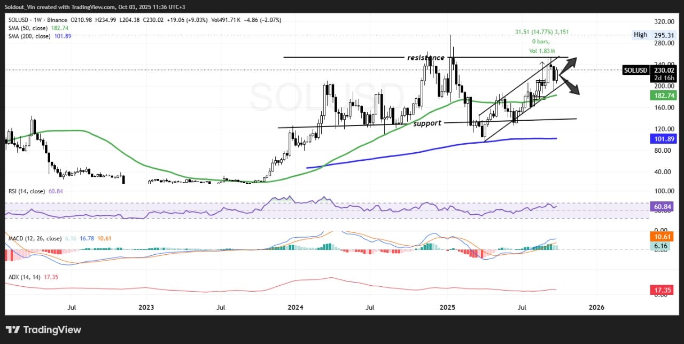Select the 2024 label on time axis
This screenshot has height=344, width=684.
coord(295,308)
